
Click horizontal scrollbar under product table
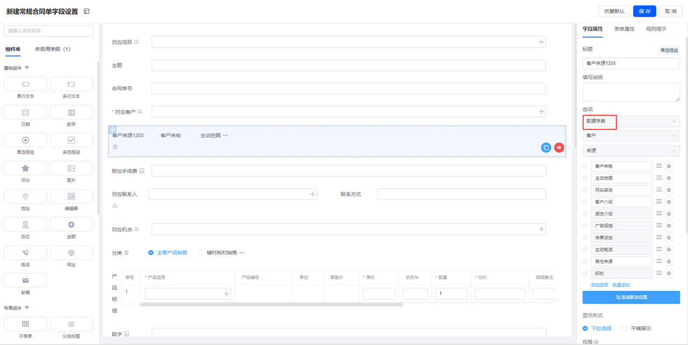click(x=271, y=304)
